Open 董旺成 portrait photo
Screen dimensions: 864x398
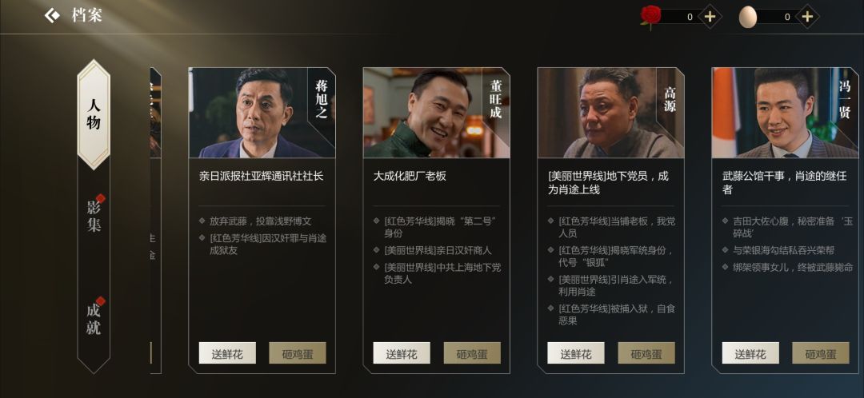pos(437,113)
